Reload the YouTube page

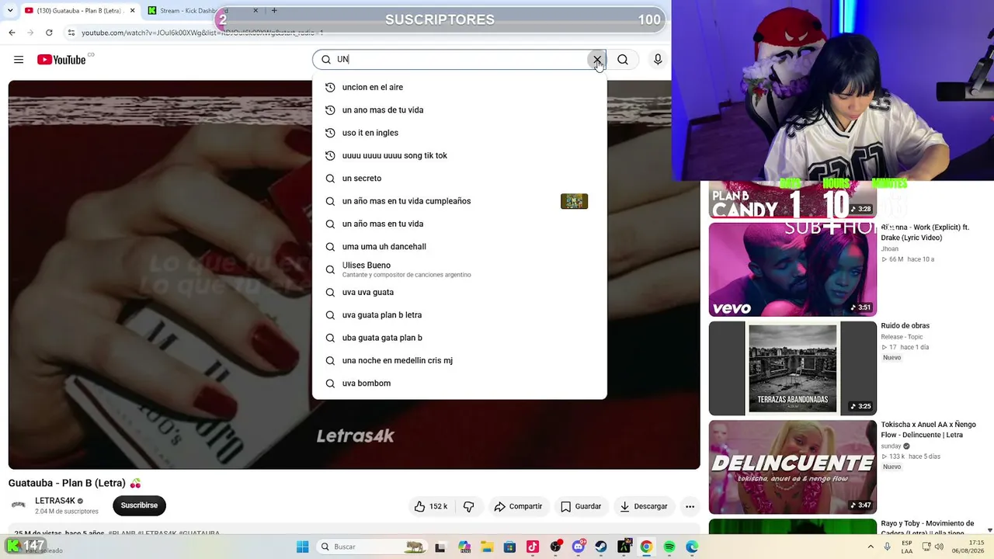(x=49, y=33)
